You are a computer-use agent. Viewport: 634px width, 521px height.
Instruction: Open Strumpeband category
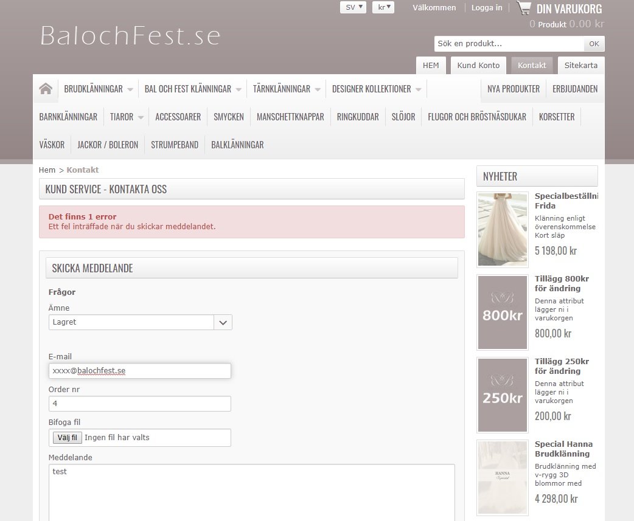[175, 145]
